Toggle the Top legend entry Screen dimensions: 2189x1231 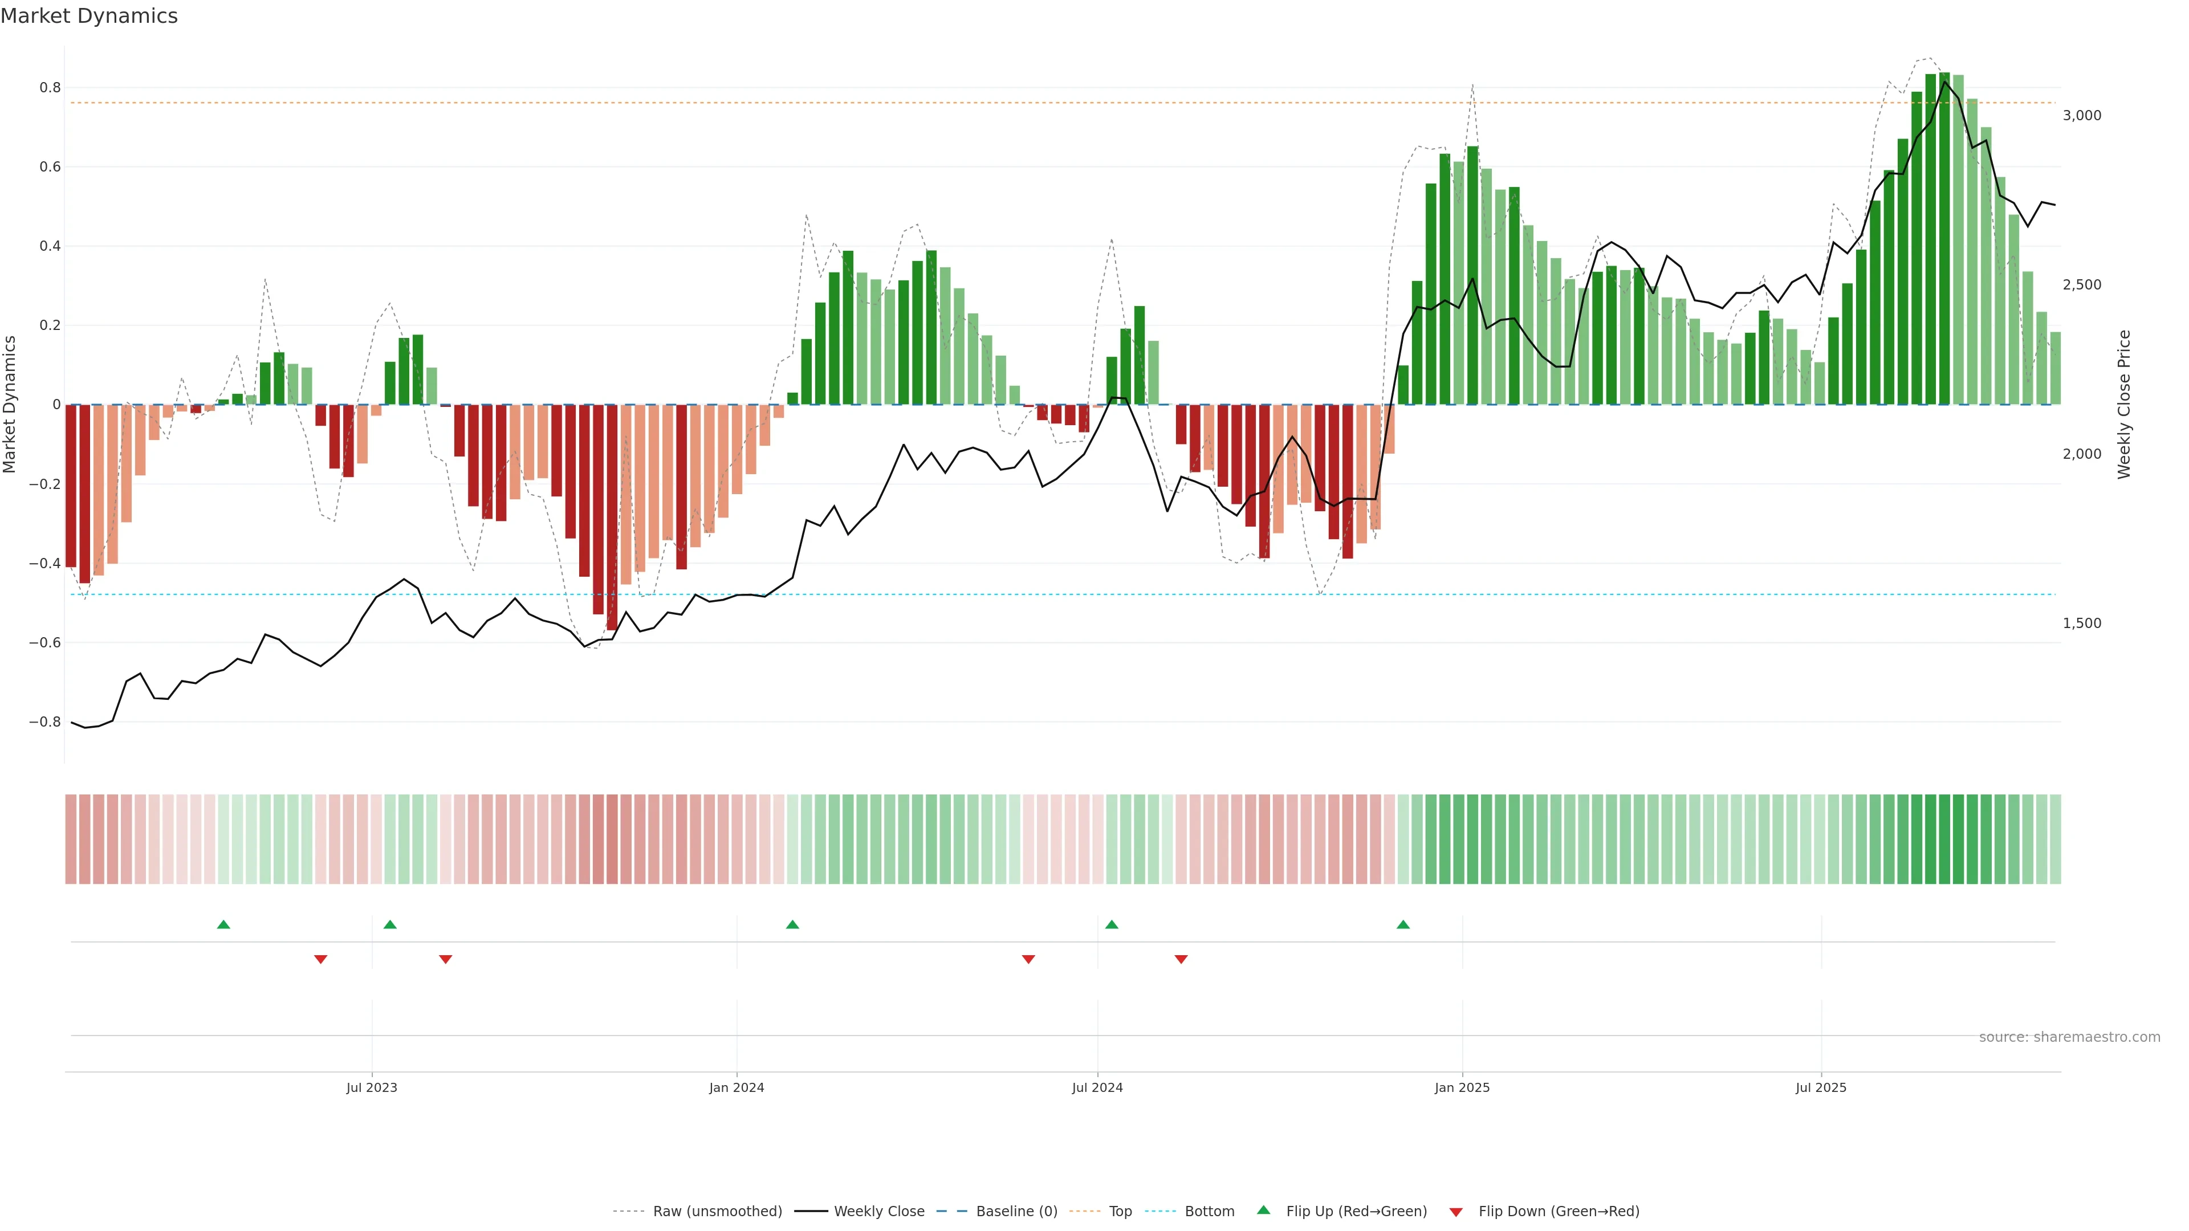[x=1120, y=1212]
